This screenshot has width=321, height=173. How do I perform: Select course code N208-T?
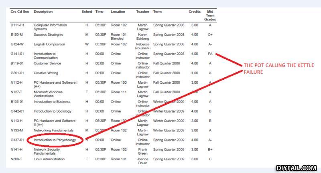(x=16, y=159)
